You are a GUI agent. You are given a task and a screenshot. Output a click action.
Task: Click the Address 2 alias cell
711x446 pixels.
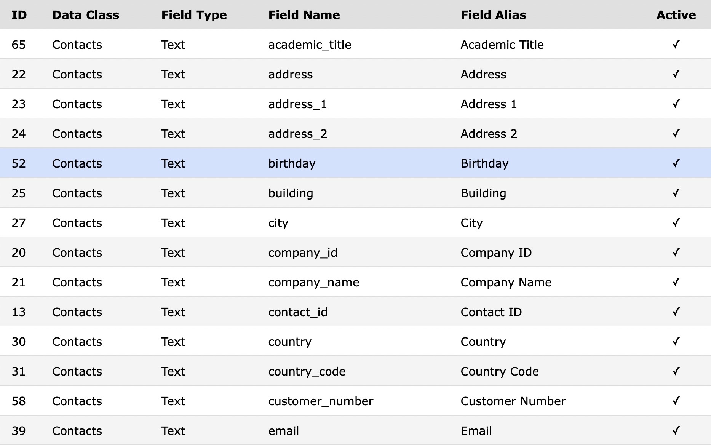coord(489,134)
